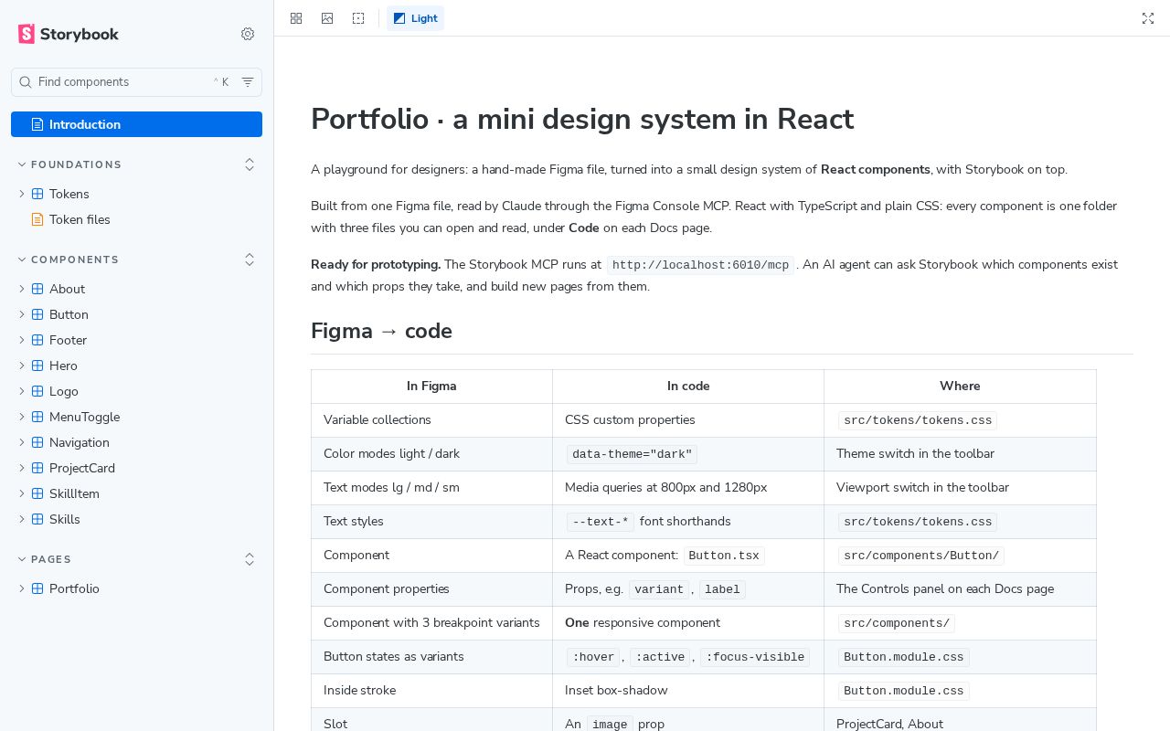Expand the Hero component chevron
Viewport: 1170px width, 731px height.
22,365
